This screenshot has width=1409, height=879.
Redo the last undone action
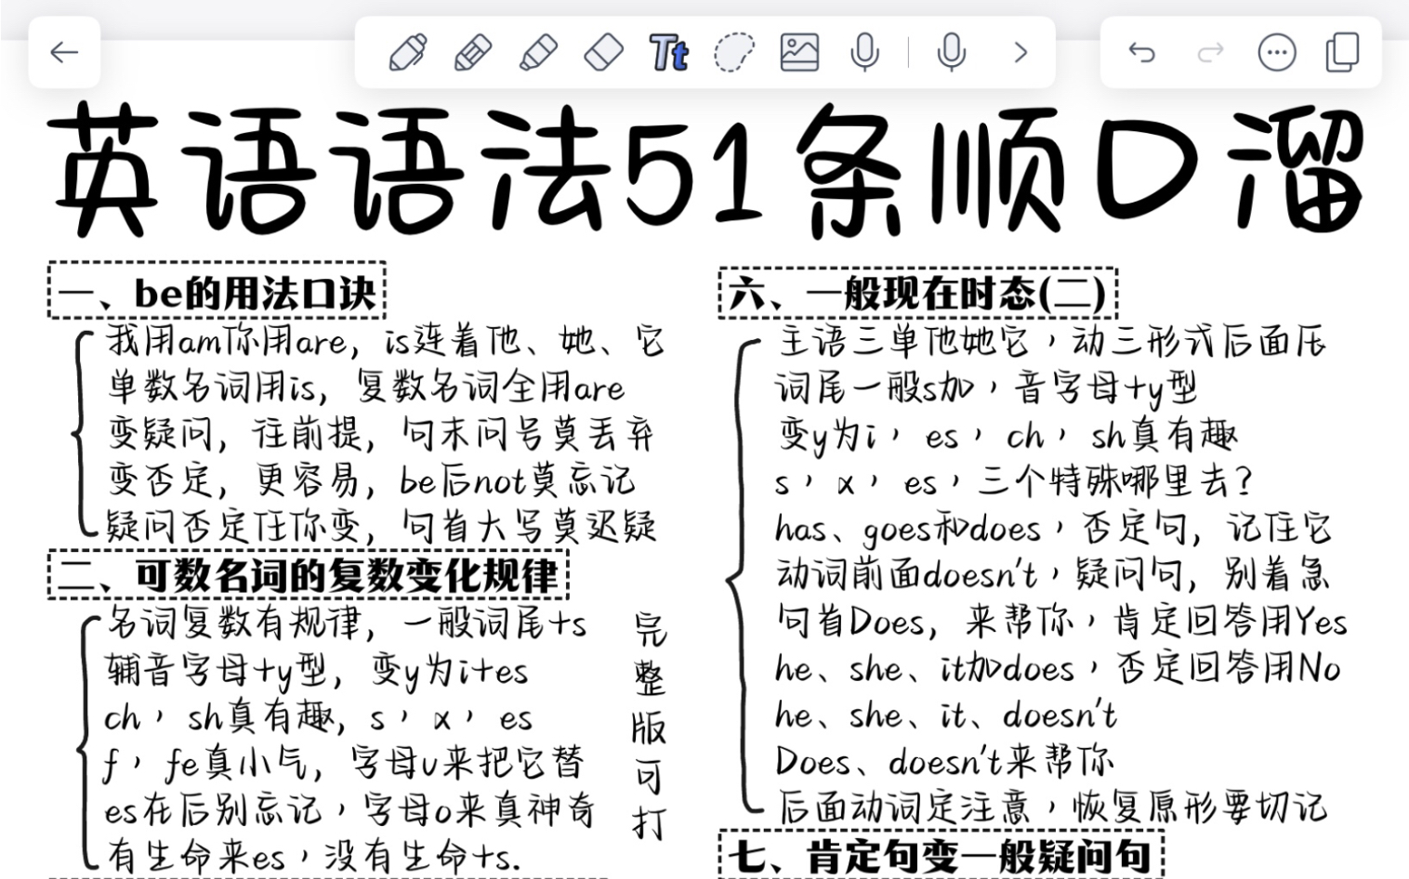(1210, 52)
